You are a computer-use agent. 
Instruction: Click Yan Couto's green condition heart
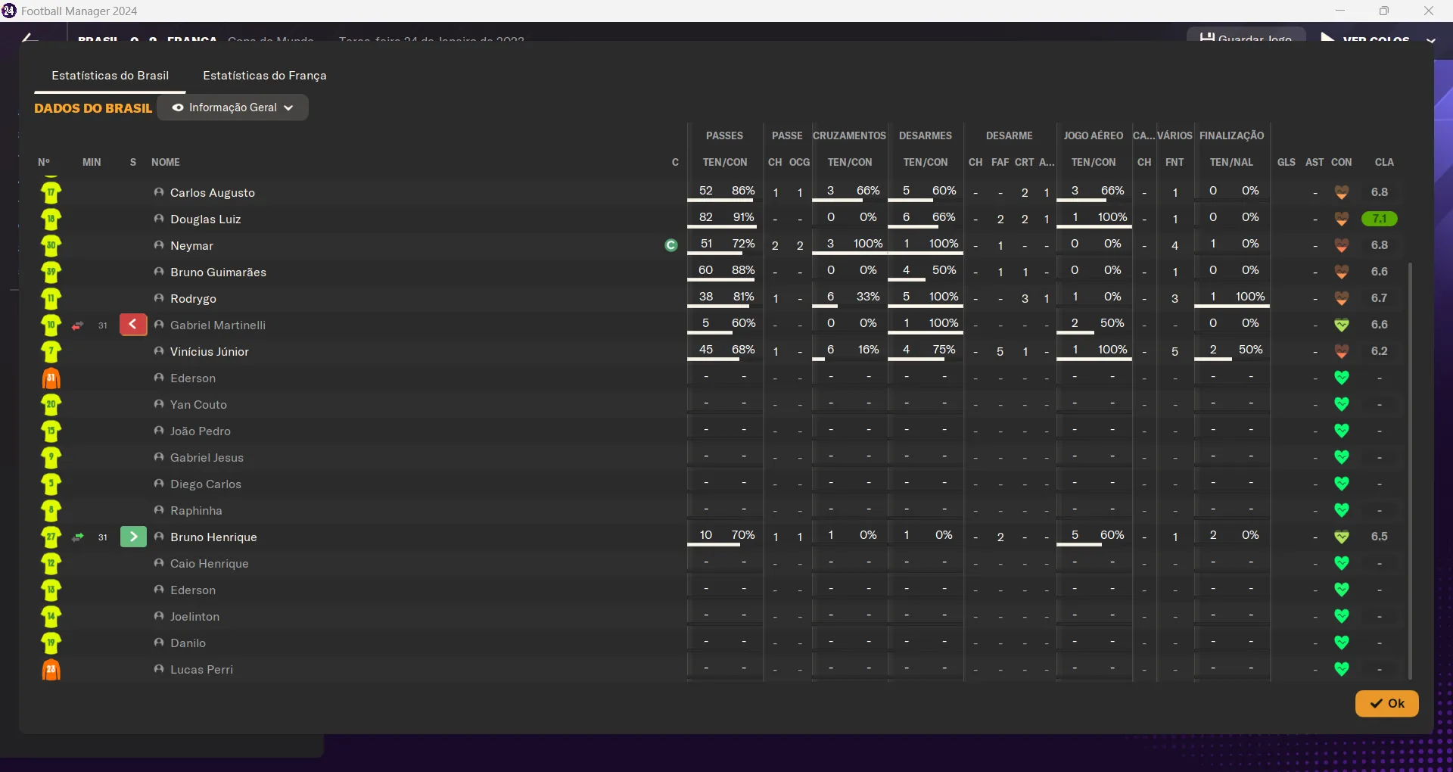tap(1341, 404)
